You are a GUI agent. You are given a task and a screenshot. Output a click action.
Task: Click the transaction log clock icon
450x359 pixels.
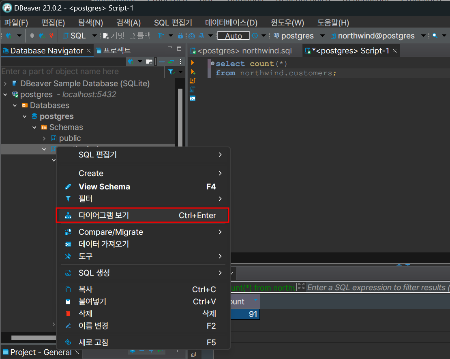[255, 36]
